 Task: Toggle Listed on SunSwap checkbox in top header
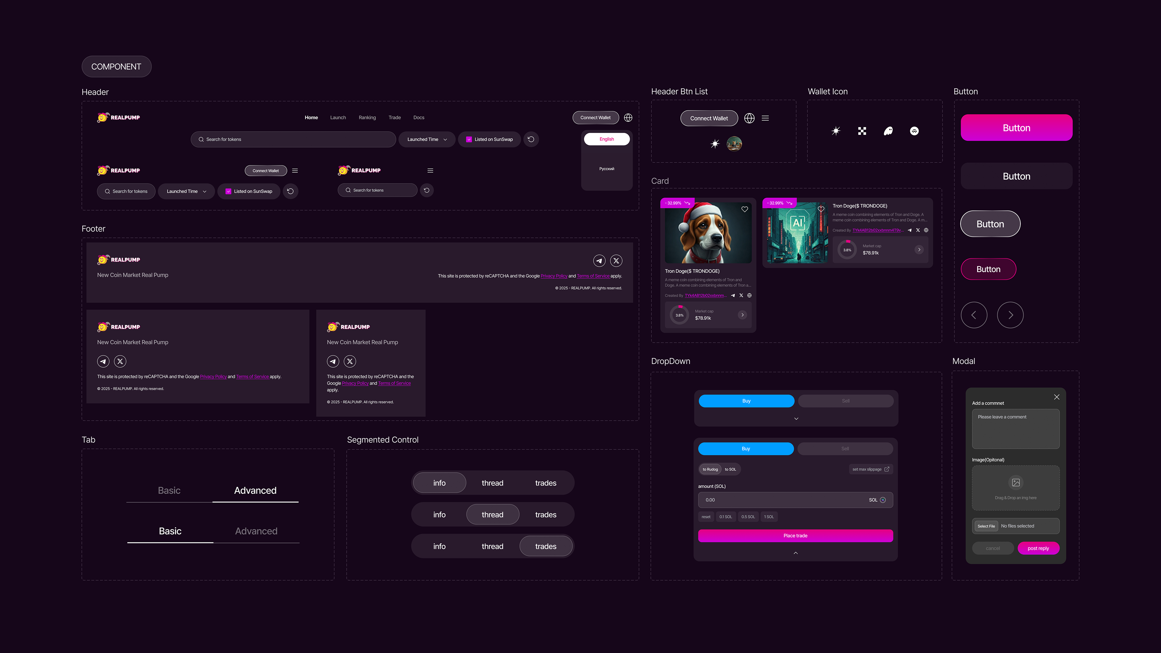click(x=469, y=139)
